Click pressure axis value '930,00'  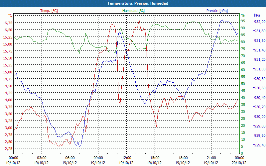259,117
